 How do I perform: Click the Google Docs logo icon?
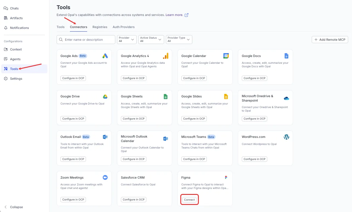(286, 56)
